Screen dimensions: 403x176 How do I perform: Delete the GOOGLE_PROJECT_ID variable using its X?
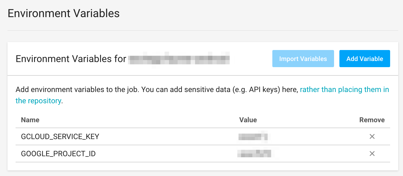pyautogui.click(x=372, y=154)
